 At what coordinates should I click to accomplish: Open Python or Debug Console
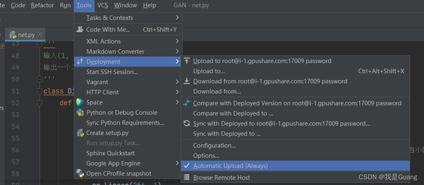tap(128, 113)
